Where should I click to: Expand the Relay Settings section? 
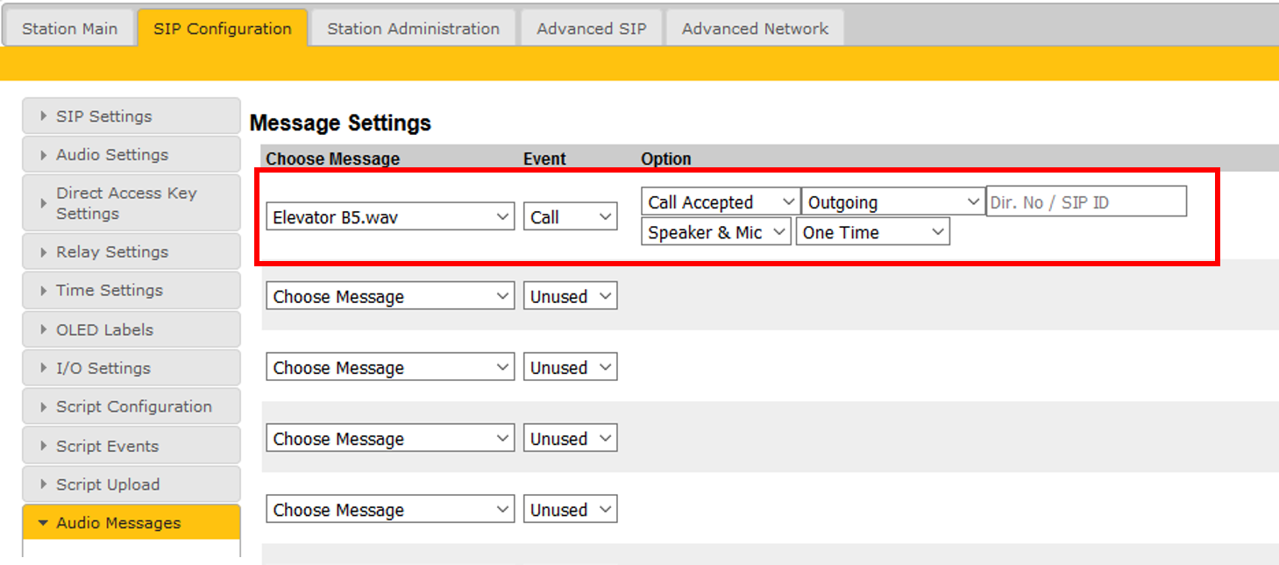click(x=131, y=252)
